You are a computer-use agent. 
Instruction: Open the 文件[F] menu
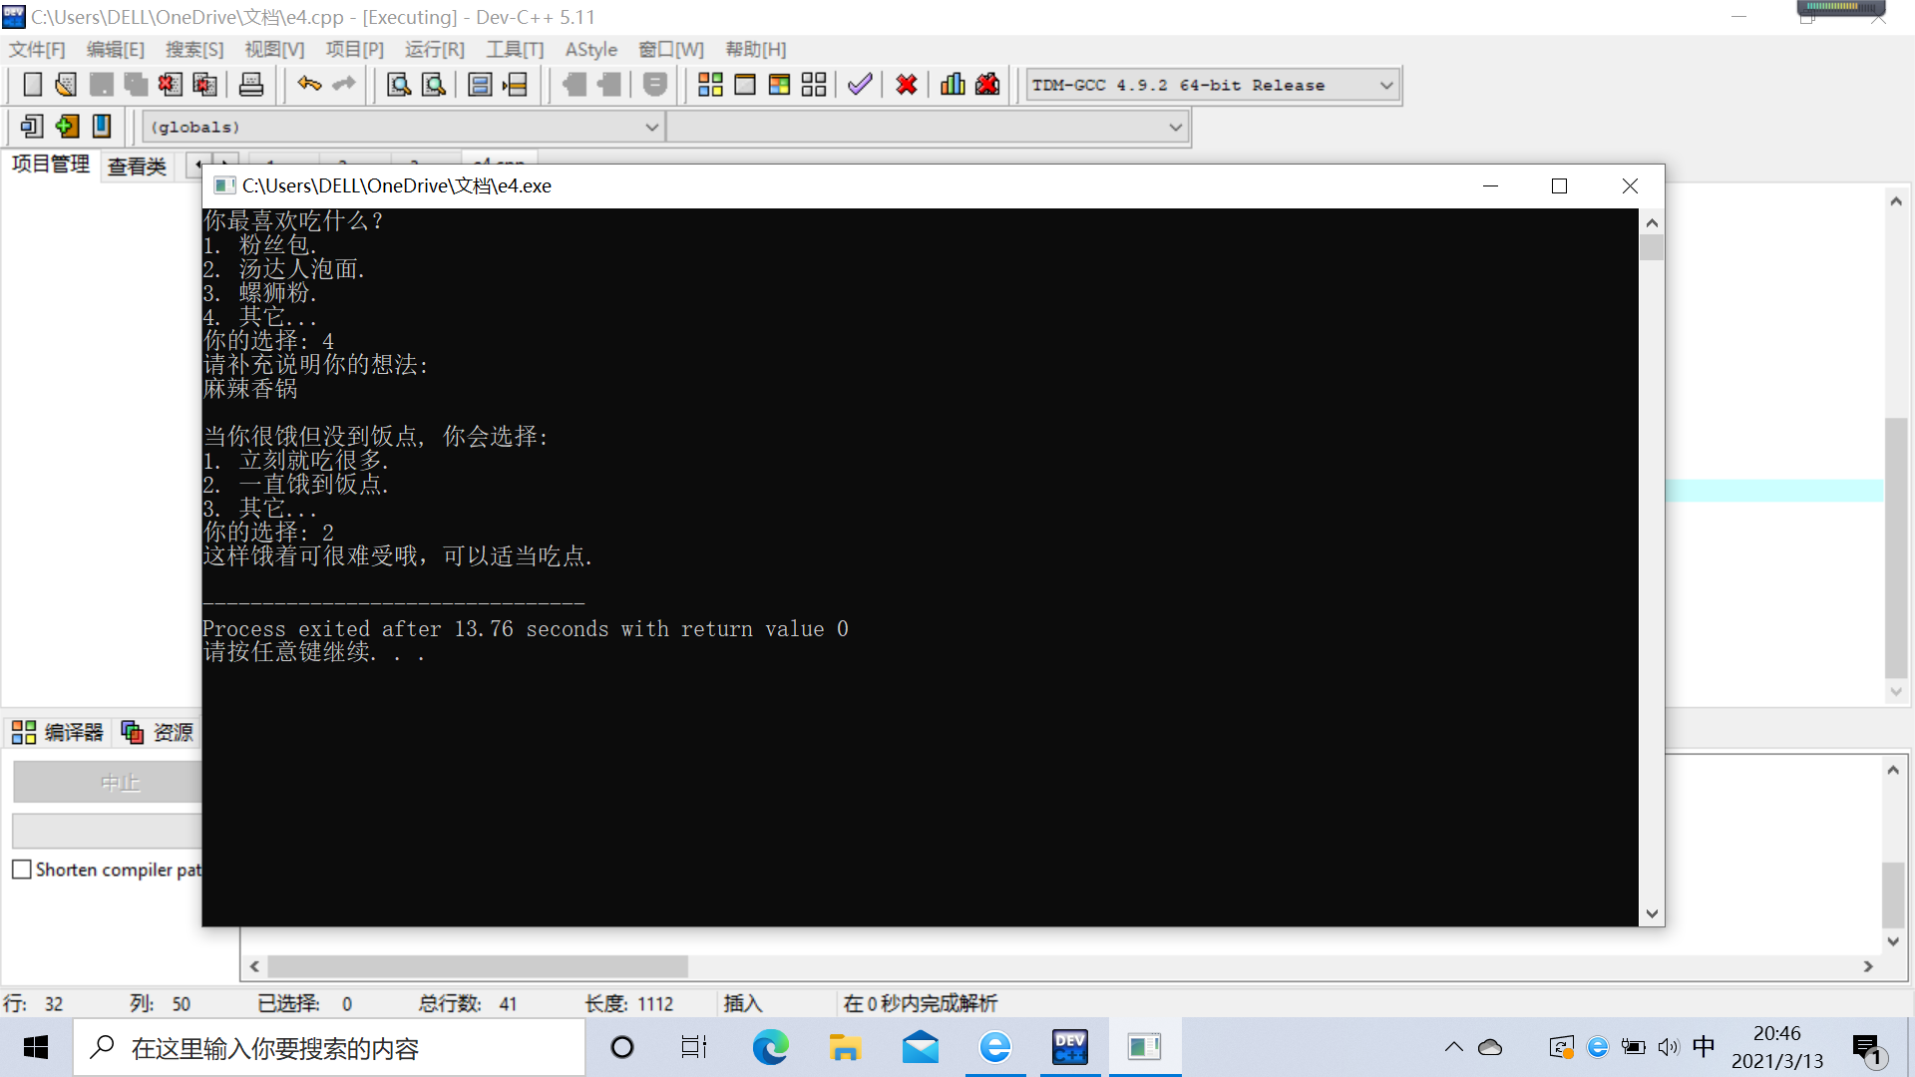point(37,50)
